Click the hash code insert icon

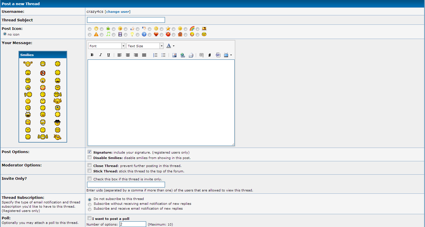click(x=210, y=55)
